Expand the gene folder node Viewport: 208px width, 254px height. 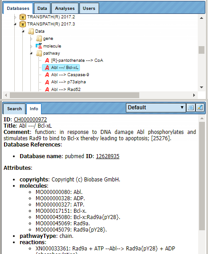[x=31, y=39]
